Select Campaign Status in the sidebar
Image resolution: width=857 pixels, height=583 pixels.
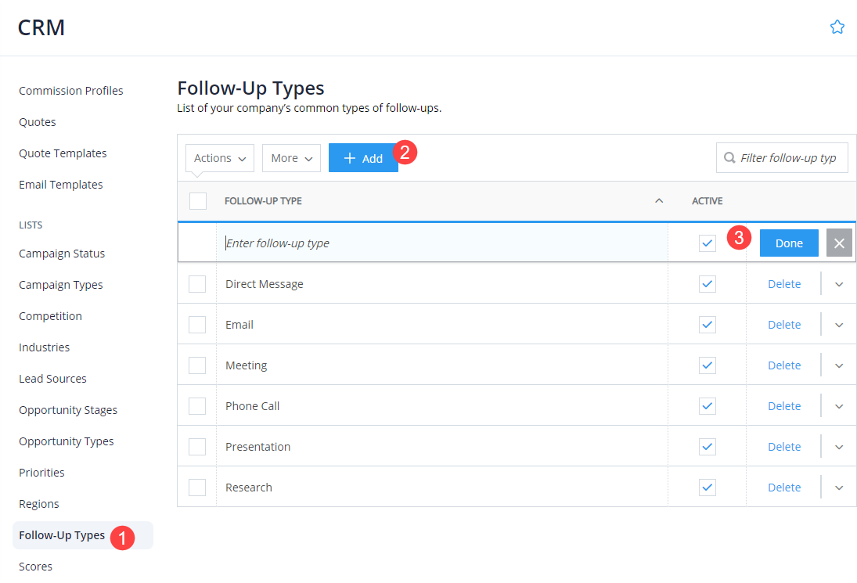(62, 253)
